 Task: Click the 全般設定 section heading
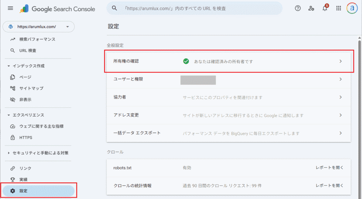[115, 45]
